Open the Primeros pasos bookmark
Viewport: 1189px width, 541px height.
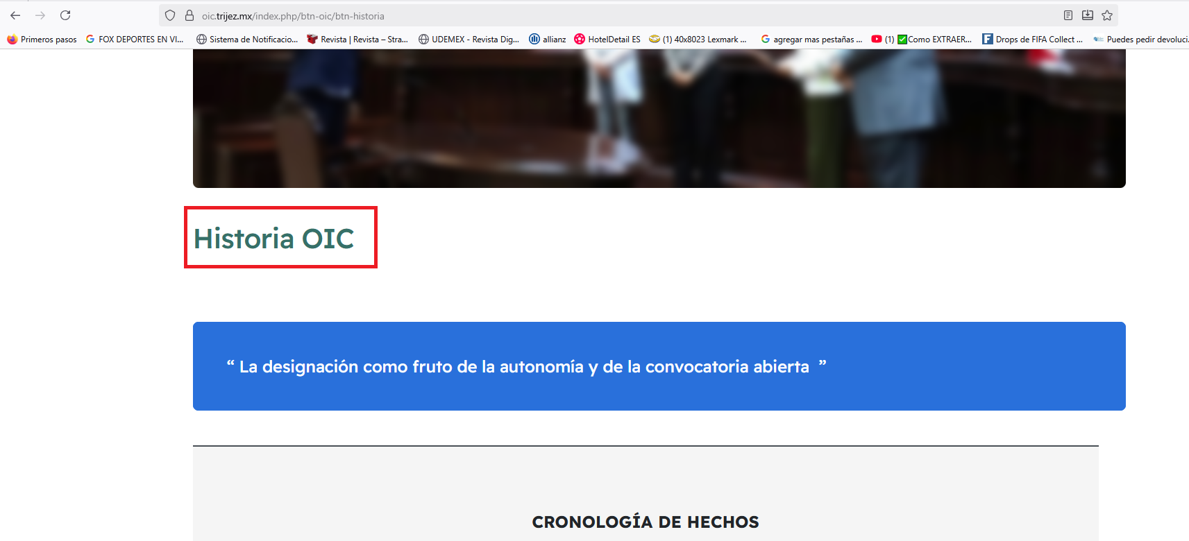coord(42,40)
